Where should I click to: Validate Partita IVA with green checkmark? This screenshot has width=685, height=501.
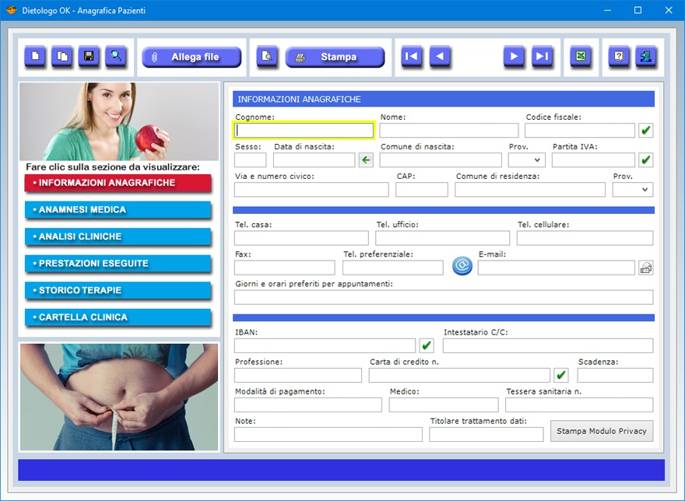click(x=645, y=159)
